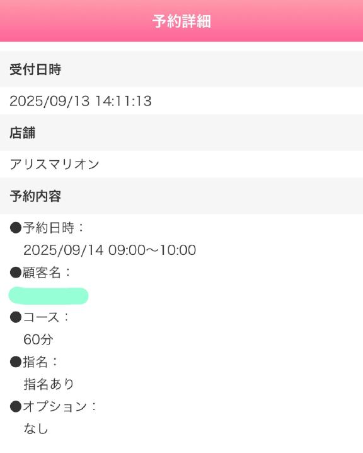Select the 店舗 section heading
363x453 pixels.
(23, 133)
